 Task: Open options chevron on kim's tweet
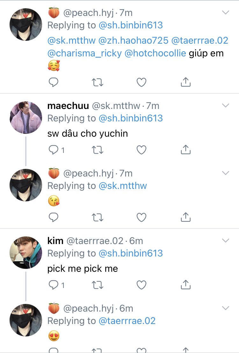pos(225,241)
